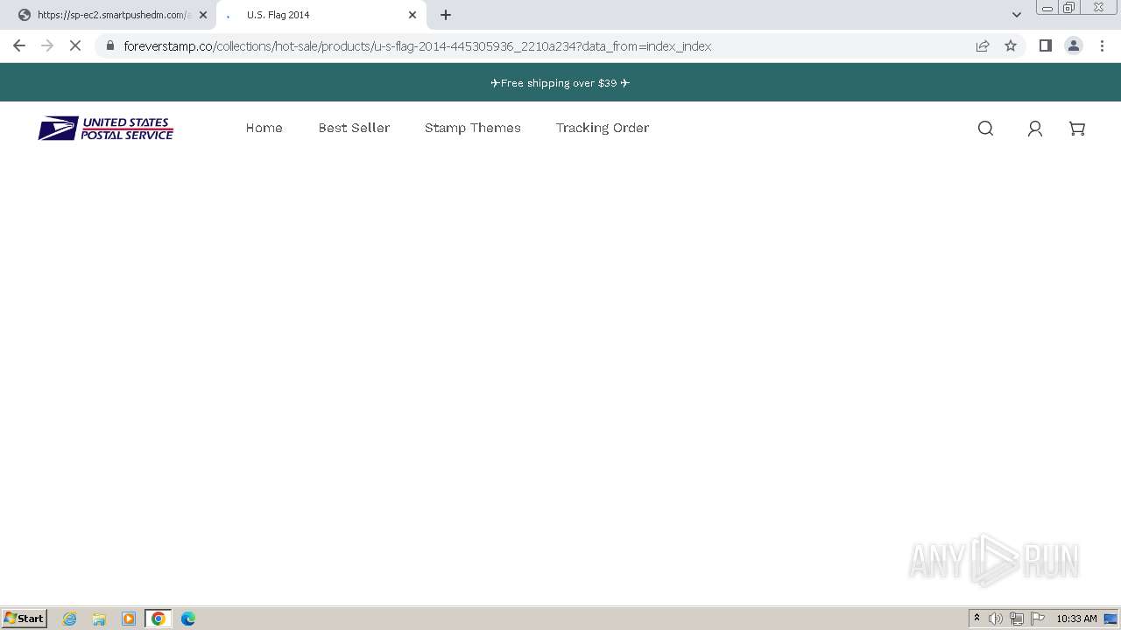Screen dimensions: 1121x630
Task: Click the browser forward arrow
Action: (47, 45)
